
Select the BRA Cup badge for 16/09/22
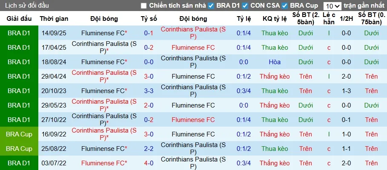tap(19, 134)
